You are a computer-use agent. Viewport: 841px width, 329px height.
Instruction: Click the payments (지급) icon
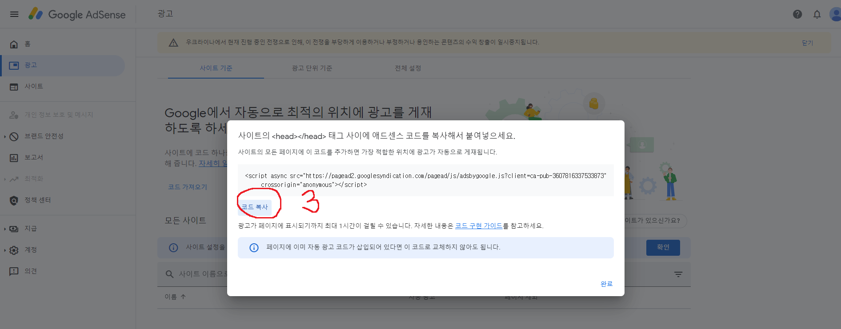pos(14,229)
